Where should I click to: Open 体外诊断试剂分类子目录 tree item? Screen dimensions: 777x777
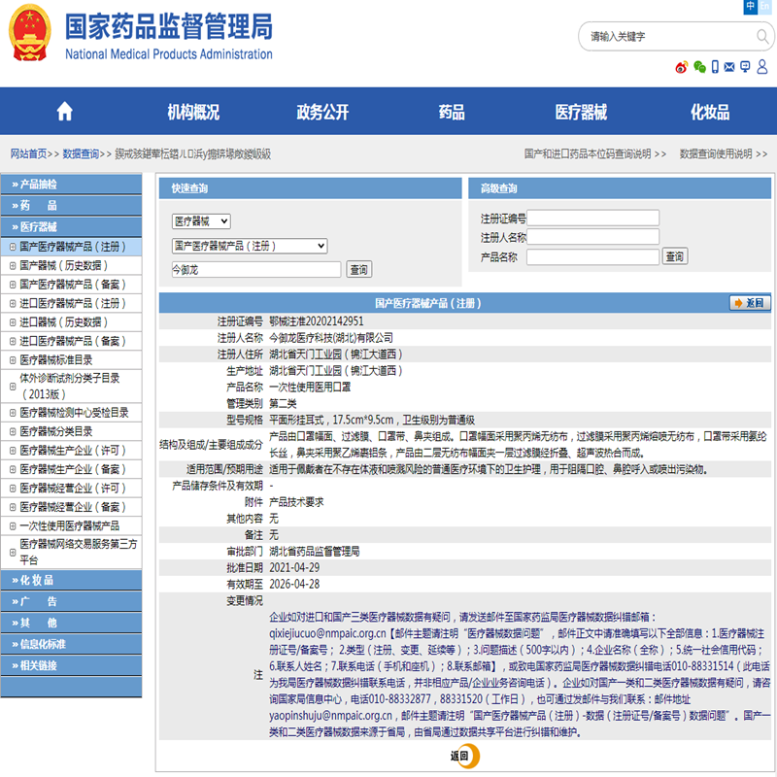point(69,386)
